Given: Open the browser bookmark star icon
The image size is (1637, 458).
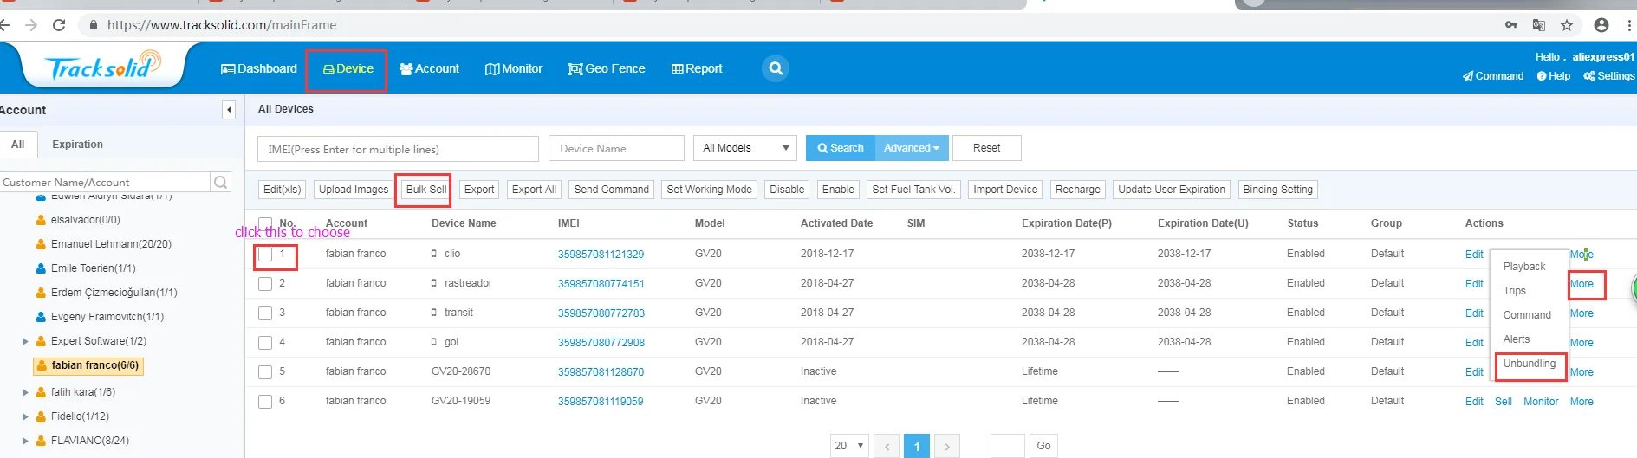Looking at the screenshot, I should 1567,25.
